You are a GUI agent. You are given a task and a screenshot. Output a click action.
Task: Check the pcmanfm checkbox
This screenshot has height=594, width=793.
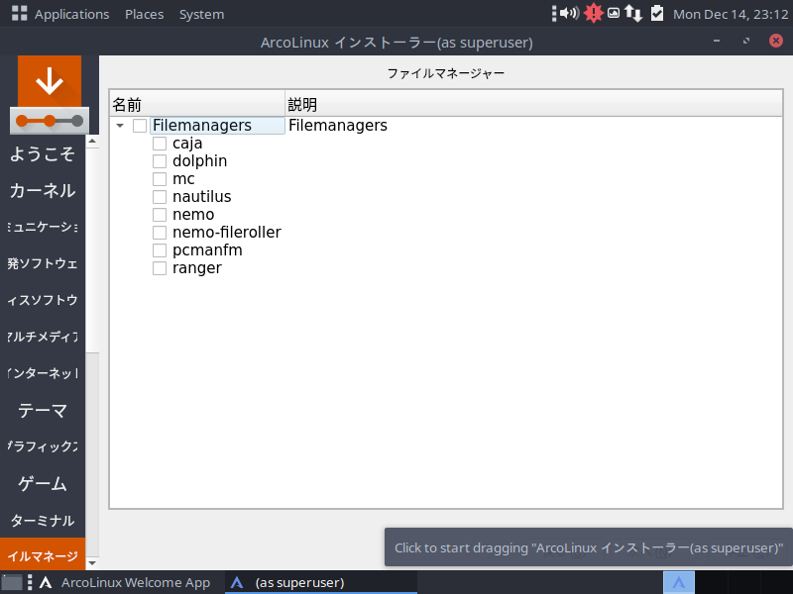pyautogui.click(x=160, y=250)
